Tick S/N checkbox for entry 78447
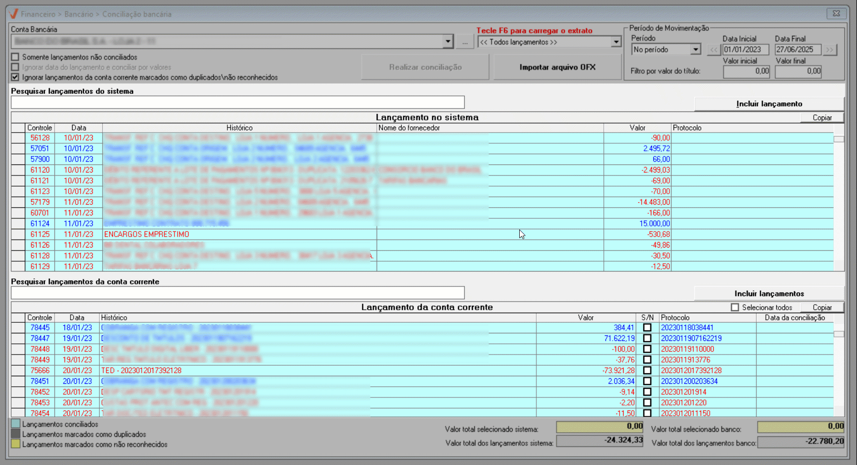 647,338
